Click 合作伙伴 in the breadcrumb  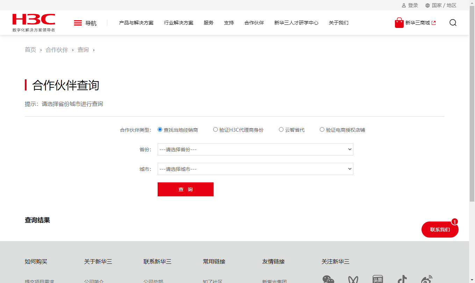click(x=57, y=50)
